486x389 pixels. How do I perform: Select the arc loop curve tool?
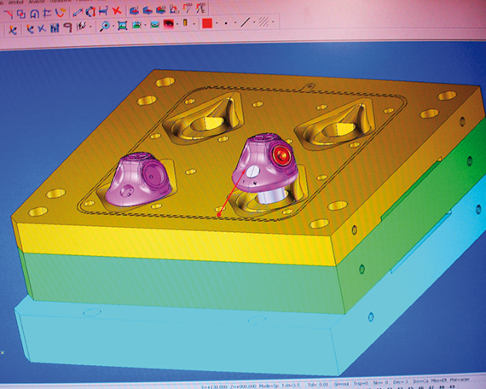(34, 14)
